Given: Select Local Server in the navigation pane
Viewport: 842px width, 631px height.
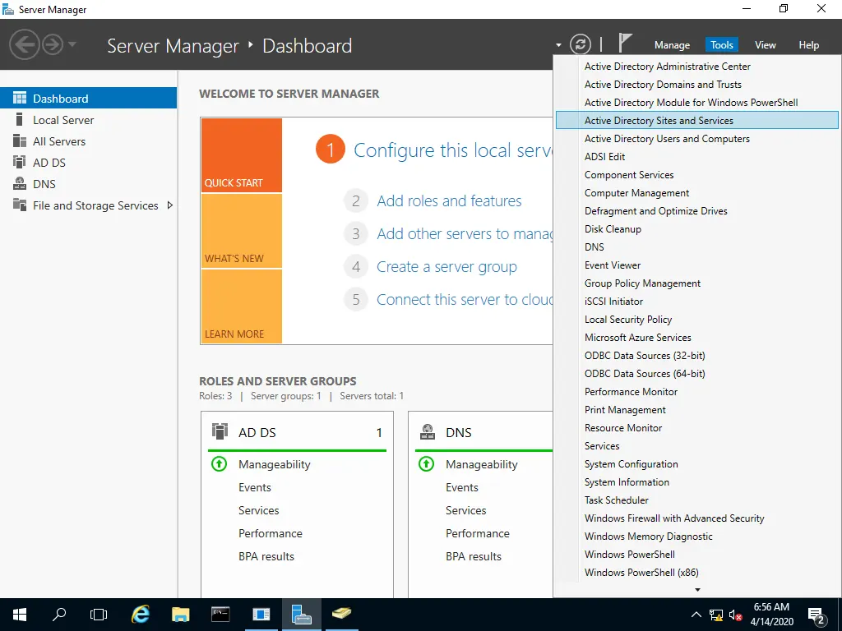Looking at the screenshot, I should [x=88, y=120].
